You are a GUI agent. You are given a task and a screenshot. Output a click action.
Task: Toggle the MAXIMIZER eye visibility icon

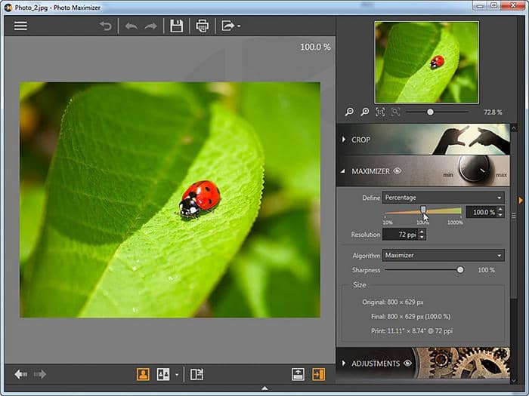[398, 171]
